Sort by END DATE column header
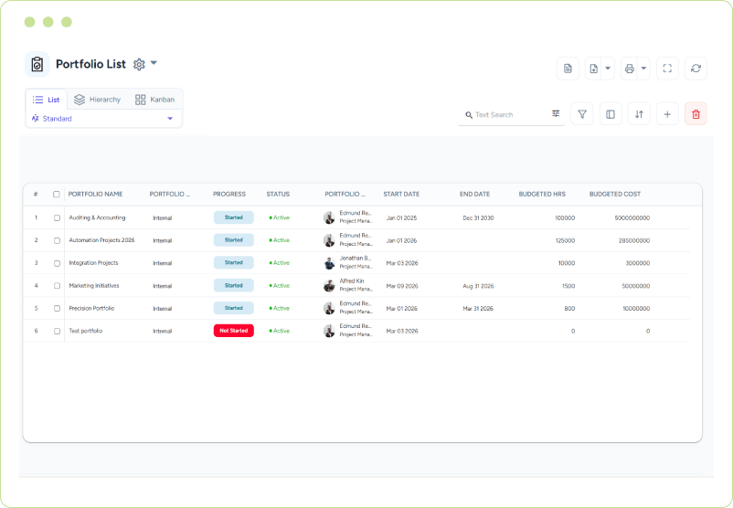 coord(474,194)
